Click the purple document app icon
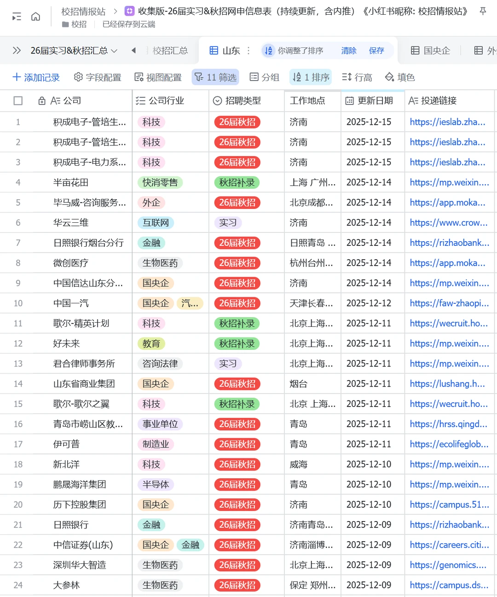 click(x=130, y=11)
